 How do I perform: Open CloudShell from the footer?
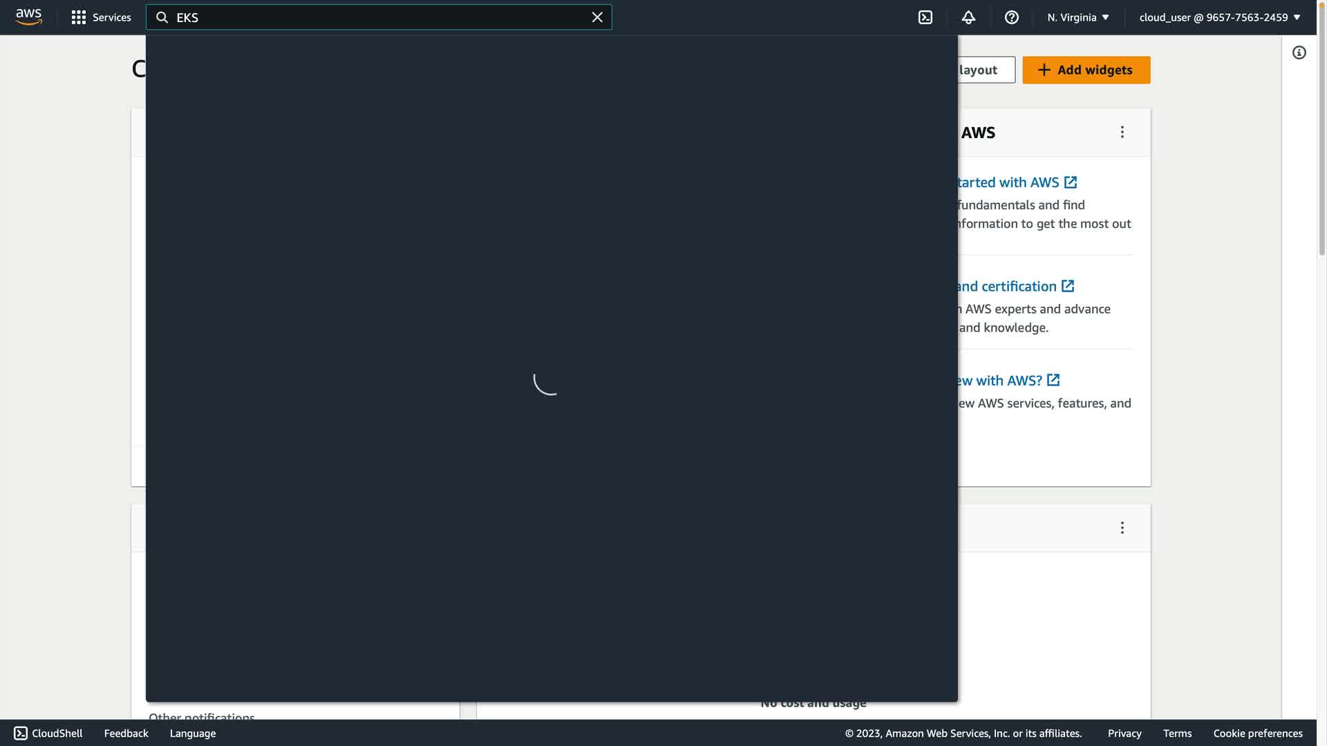point(48,733)
